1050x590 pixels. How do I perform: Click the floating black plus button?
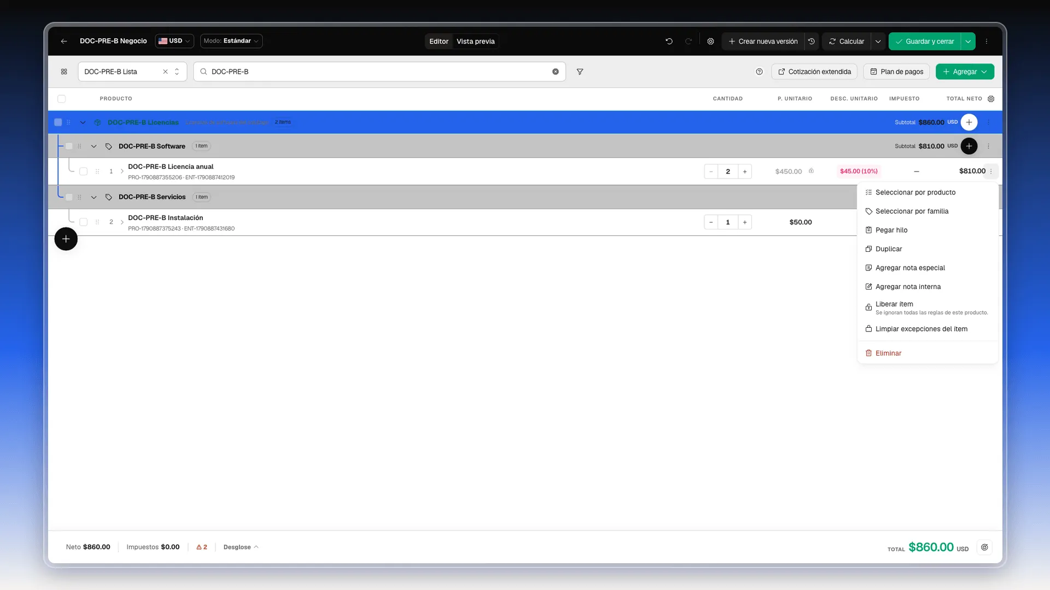click(66, 239)
